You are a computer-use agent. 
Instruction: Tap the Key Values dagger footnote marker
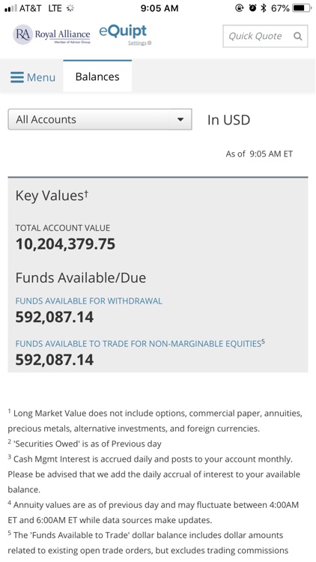point(86,193)
